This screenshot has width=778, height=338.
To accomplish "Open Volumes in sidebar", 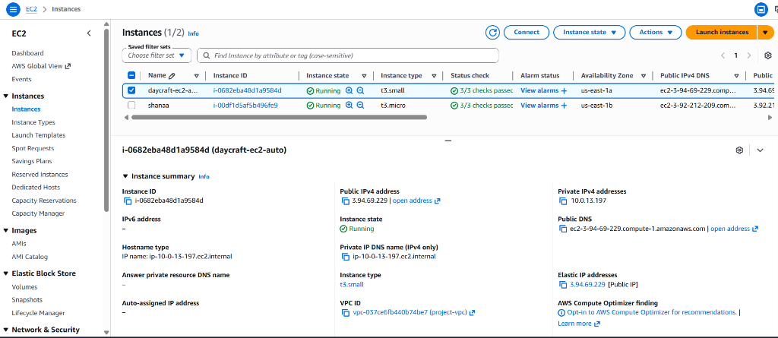I will point(24,287).
